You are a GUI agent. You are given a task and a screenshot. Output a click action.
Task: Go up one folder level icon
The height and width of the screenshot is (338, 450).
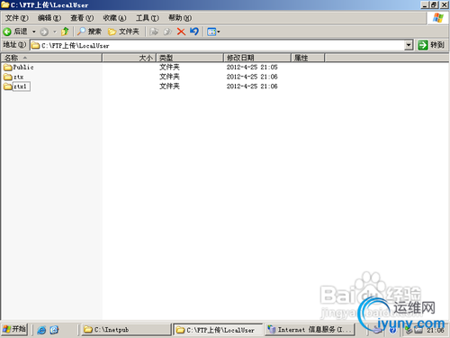click(65, 32)
